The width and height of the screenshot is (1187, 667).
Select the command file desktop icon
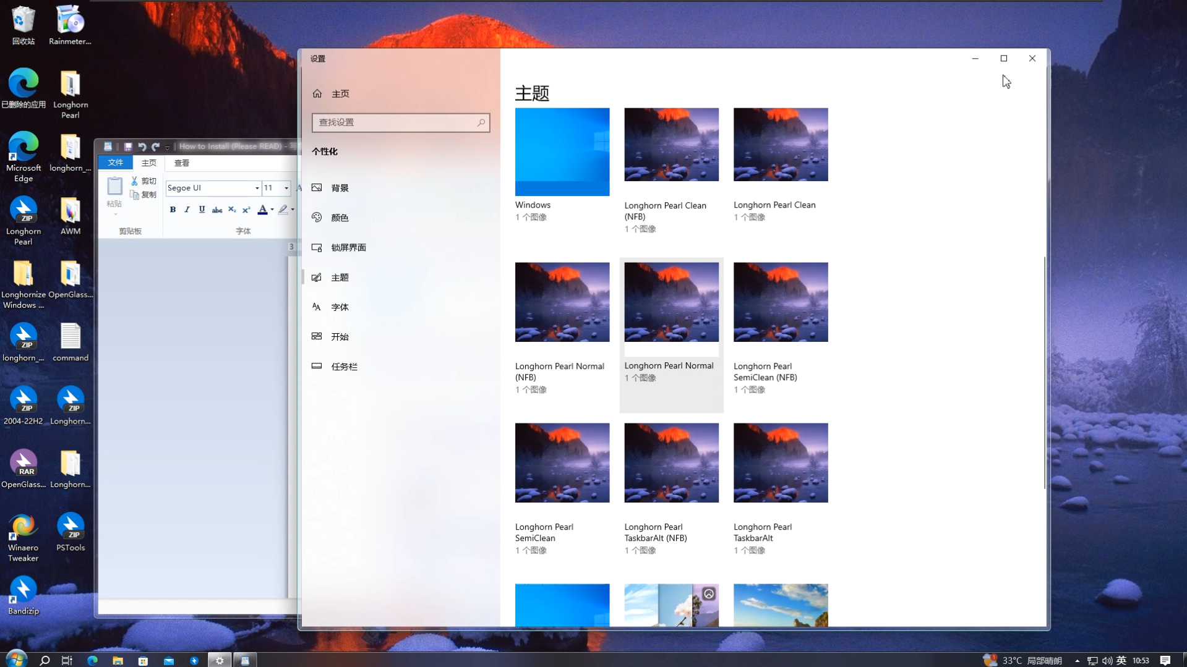pyautogui.click(x=71, y=342)
